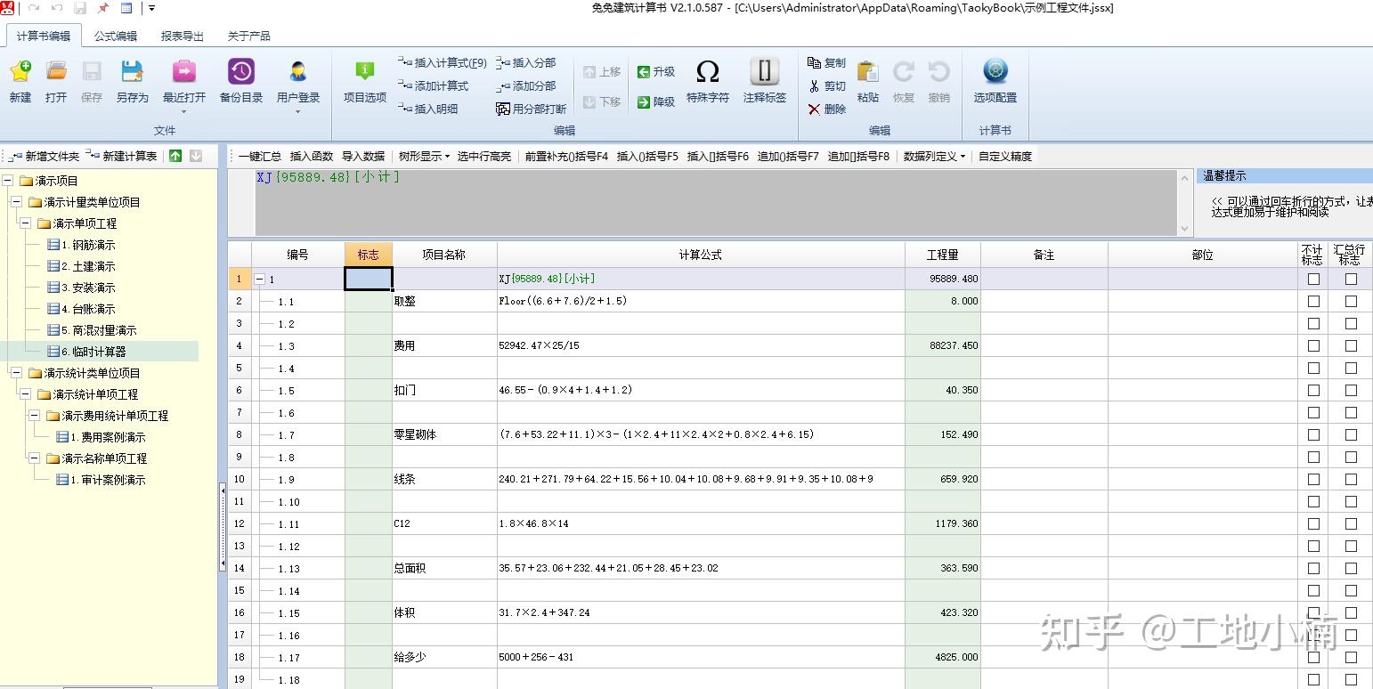Click the 选中行高亮 button
Screen dimensions: 1373x689
484,156
